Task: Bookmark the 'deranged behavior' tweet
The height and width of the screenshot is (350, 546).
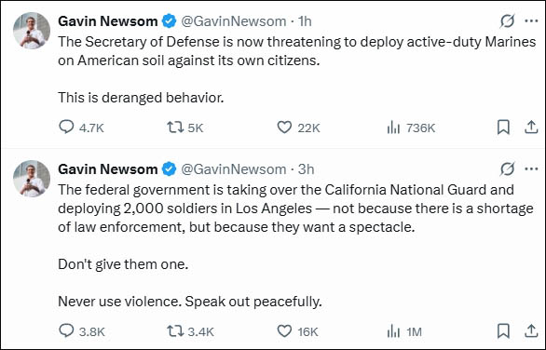Action: (503, 127)
